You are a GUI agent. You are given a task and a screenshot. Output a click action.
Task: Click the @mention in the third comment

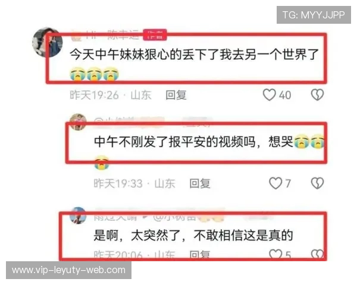coord(175,217)
